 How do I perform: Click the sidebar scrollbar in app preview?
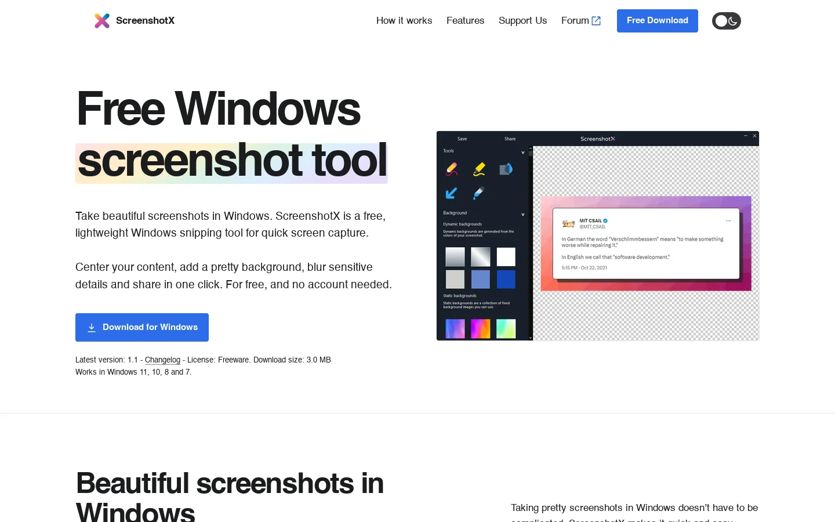click(x=530, y=243)
